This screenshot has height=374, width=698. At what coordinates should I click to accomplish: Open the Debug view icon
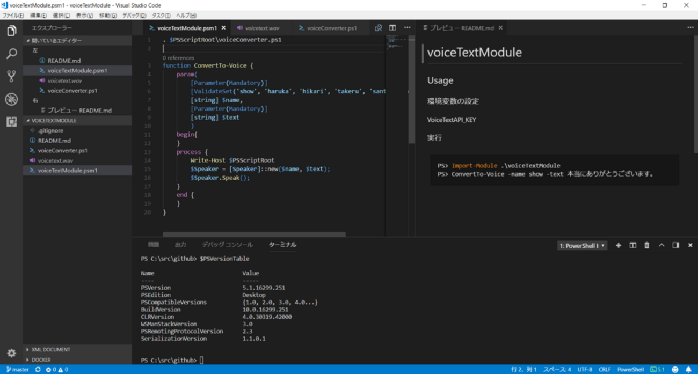point(11,99)
